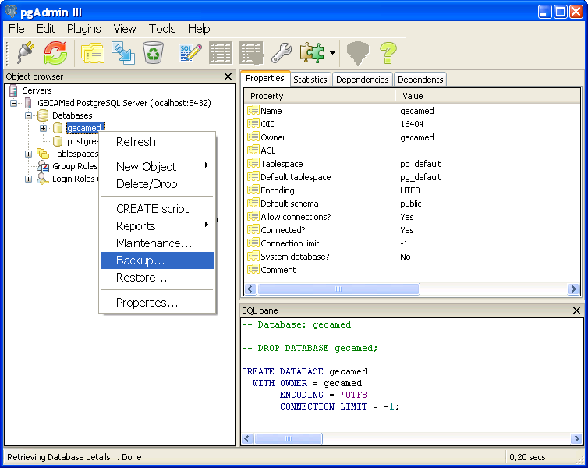Open the yellow help question mark icon
This screenshot has height=468, width=588.
point(388,53)
